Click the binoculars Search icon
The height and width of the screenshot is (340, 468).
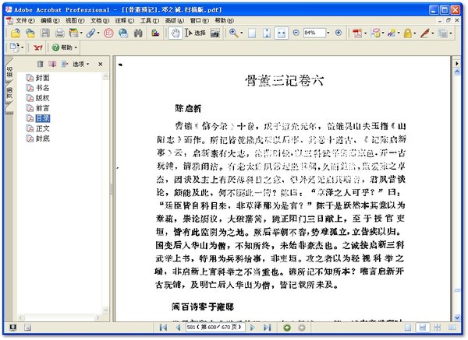click(x=138, y=33)
